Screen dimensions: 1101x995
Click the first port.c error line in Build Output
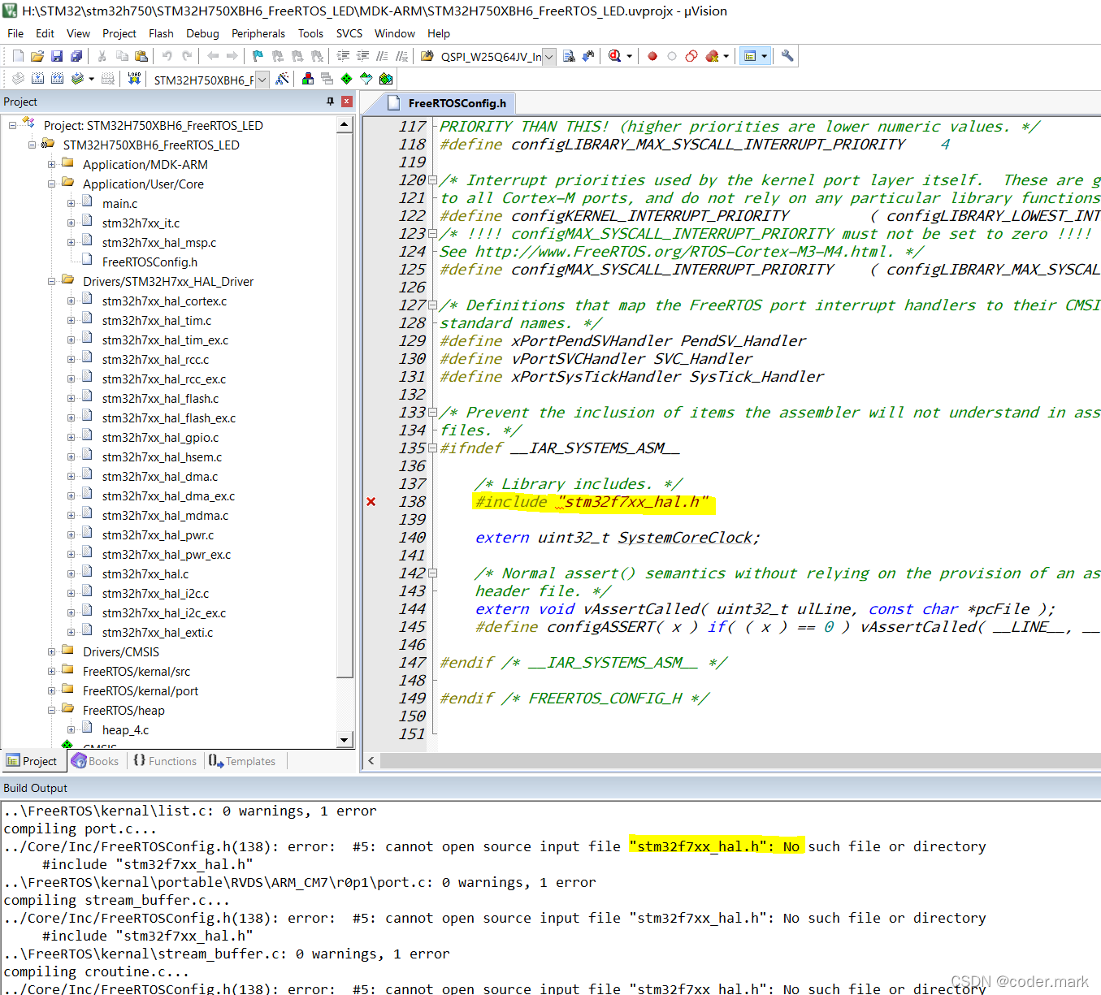click(x=495, y=846)
